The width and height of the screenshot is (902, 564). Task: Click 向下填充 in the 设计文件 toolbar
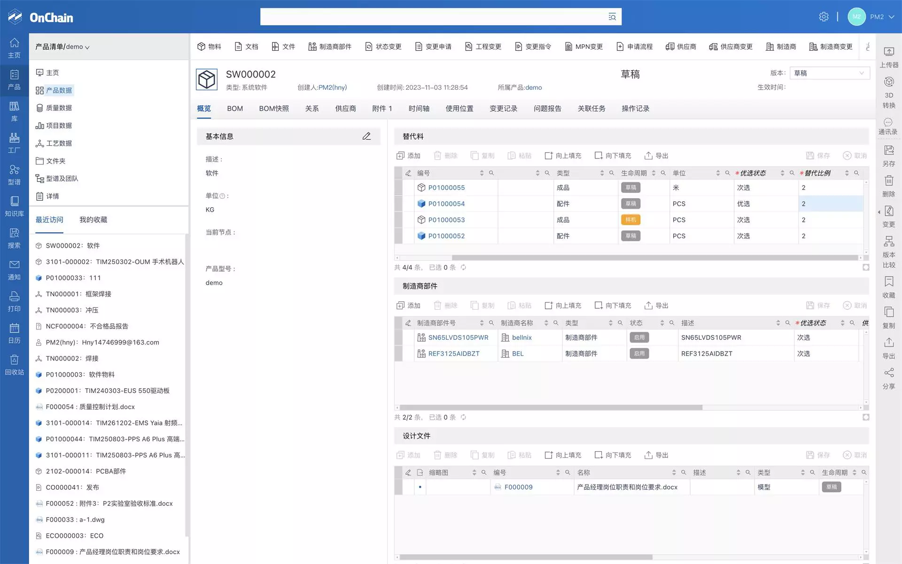[x=613, y=455]
